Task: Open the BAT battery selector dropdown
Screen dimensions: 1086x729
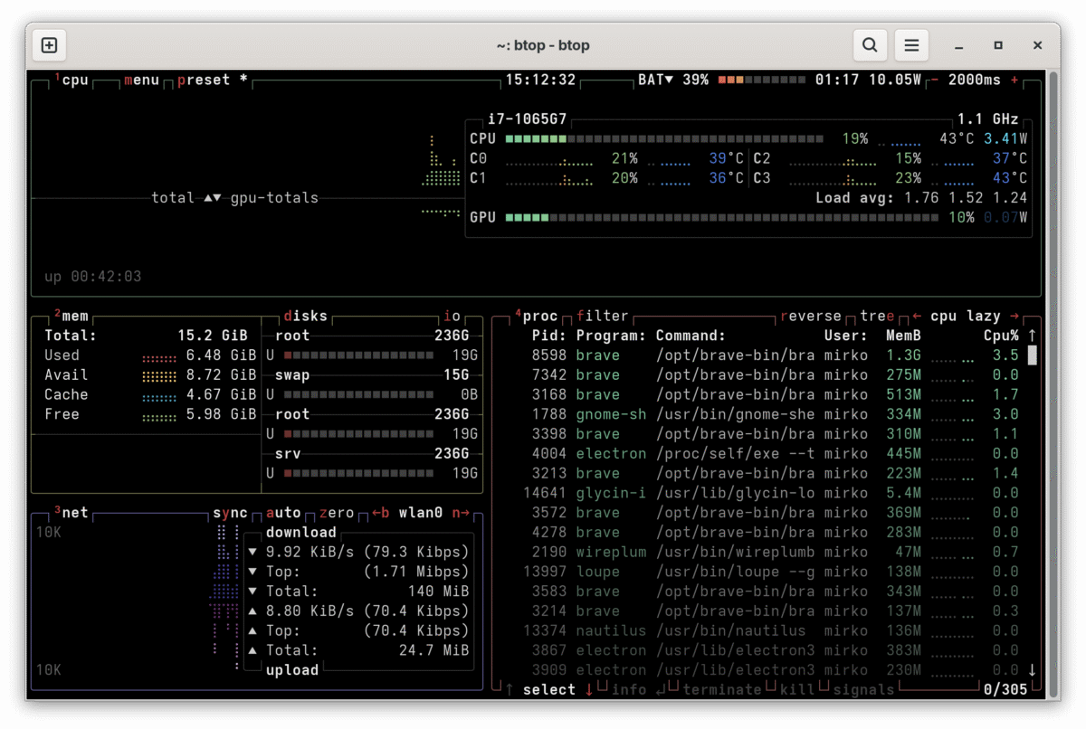Action: tap(655, 80)
